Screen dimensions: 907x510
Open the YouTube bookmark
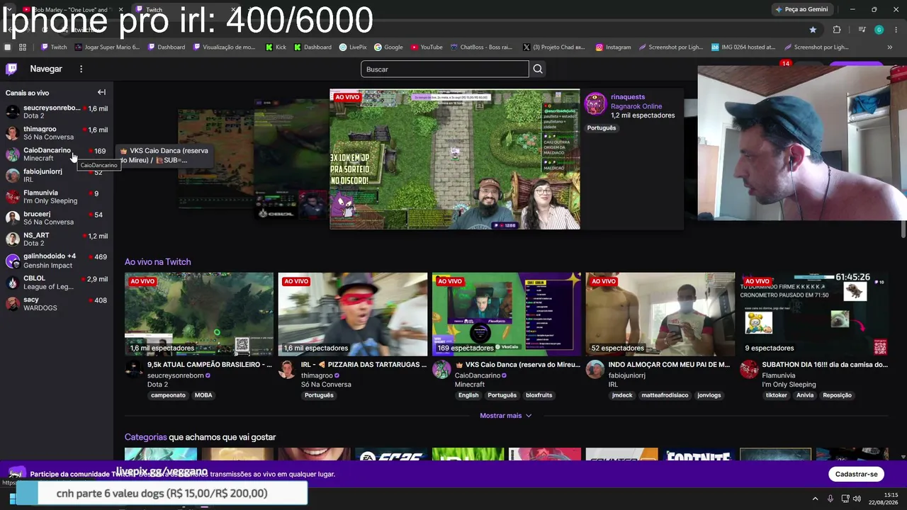coord(427,47)
